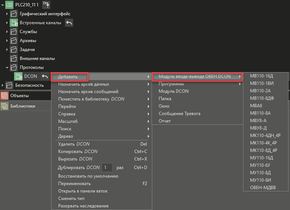
Task: Open Назначить архив данных submenu
Action: point(102,84)
